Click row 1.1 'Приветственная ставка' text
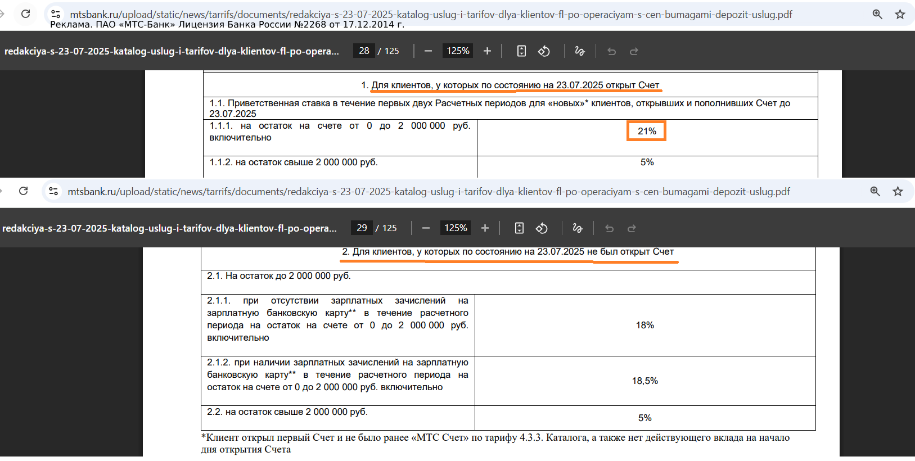 (500, 108)
